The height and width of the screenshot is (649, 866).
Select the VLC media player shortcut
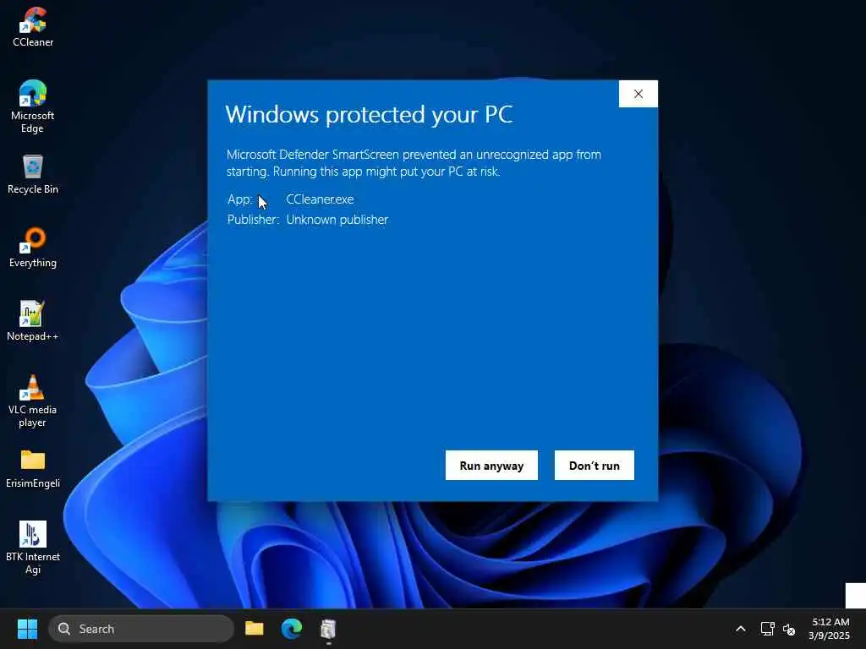[x=33, y=401]
